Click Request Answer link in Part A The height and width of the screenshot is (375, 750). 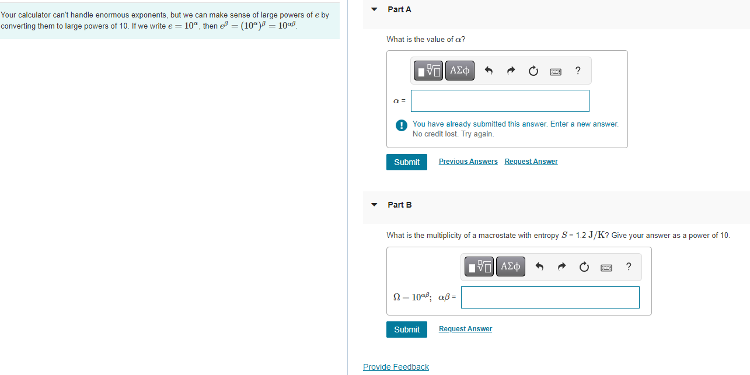tap(531, 162)
